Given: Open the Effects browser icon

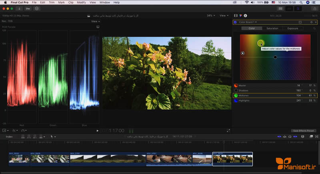Looking at the screenshot, I should (311, 137).
